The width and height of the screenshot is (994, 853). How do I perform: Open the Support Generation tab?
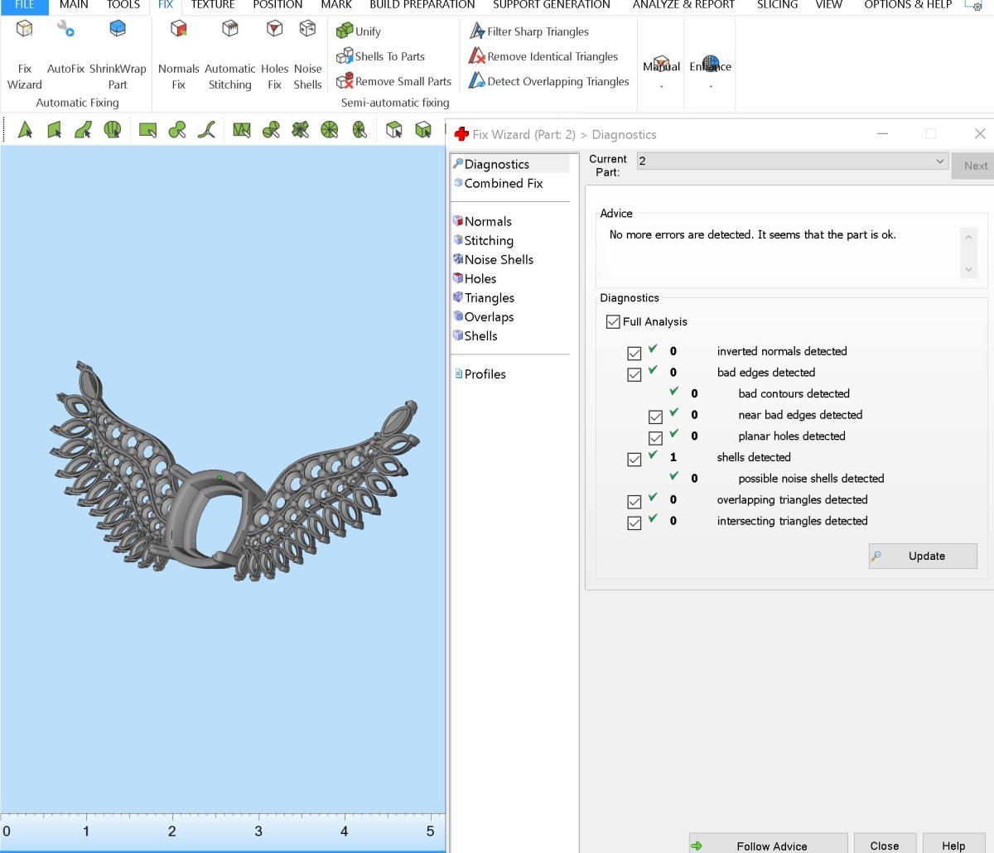pyautogui.click(x=551, y=5)
